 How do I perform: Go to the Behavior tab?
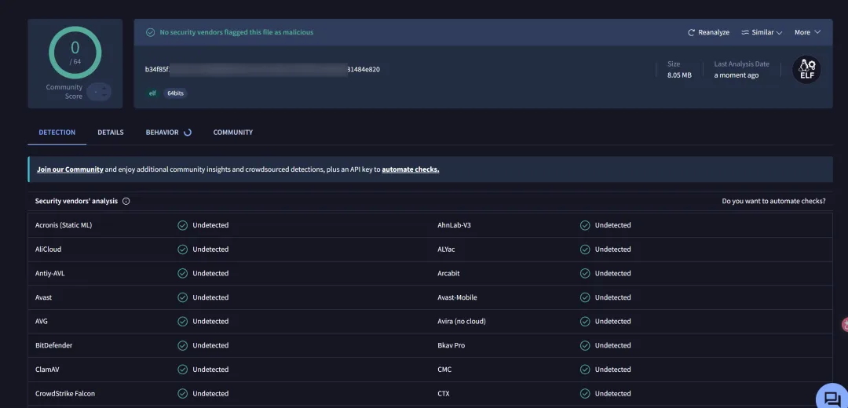click(162, 133)
